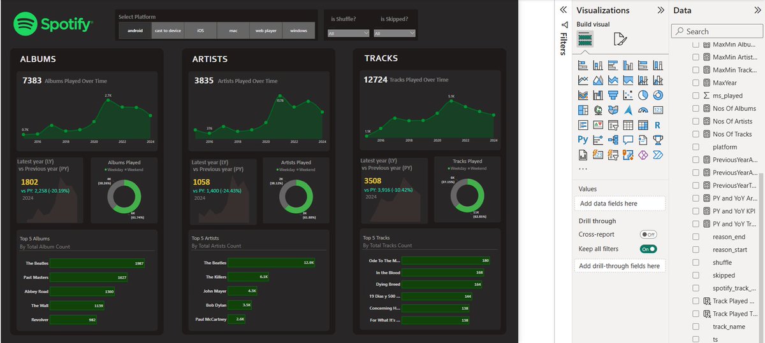
Task: Select the Python visual icon
Action: pos(583,139)
